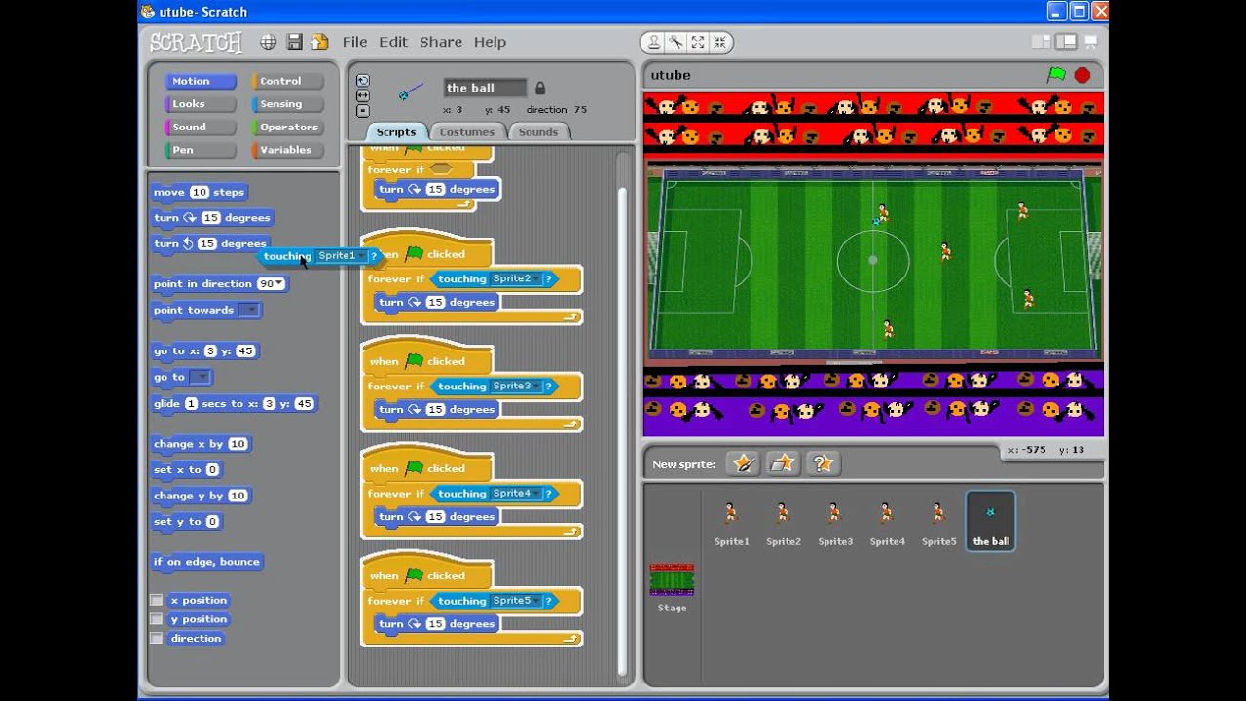Click the 'set y to 0' block
This screenshot has width=1246, height=701.
pyautogui.click(x=187, y=522)
